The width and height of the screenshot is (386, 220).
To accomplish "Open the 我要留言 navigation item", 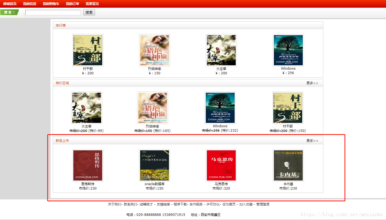I will pos(92,4).
